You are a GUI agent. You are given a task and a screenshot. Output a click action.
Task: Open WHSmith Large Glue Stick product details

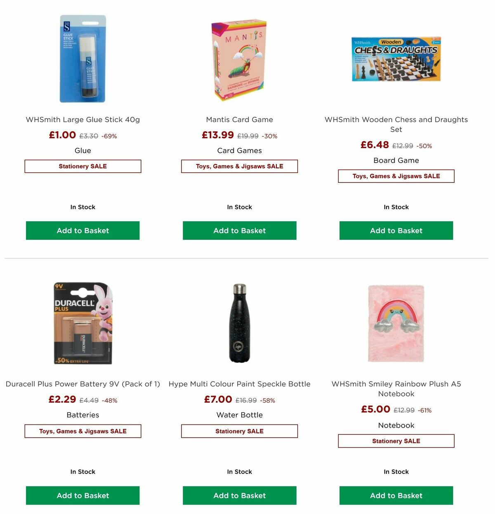pos(82,119)
